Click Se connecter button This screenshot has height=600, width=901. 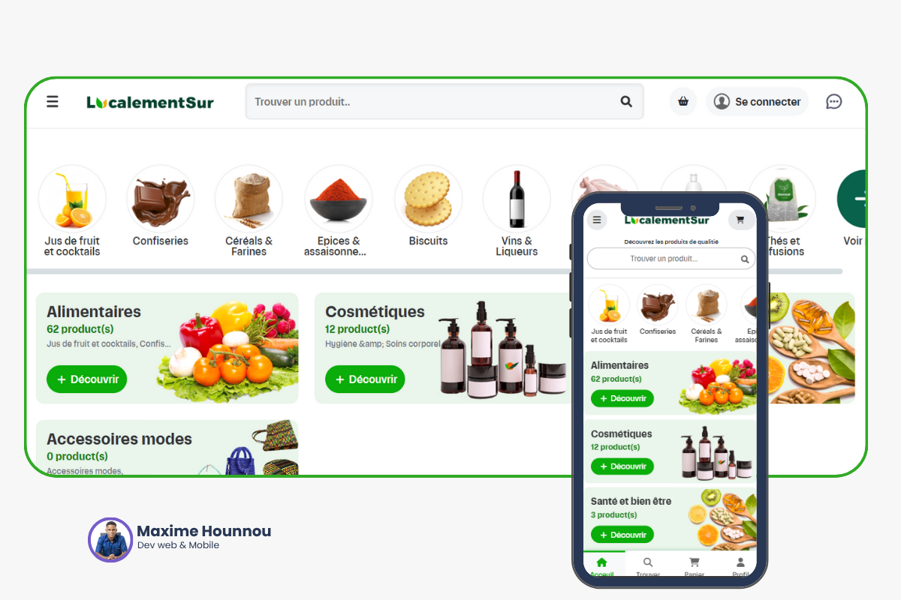click(757, 101)
